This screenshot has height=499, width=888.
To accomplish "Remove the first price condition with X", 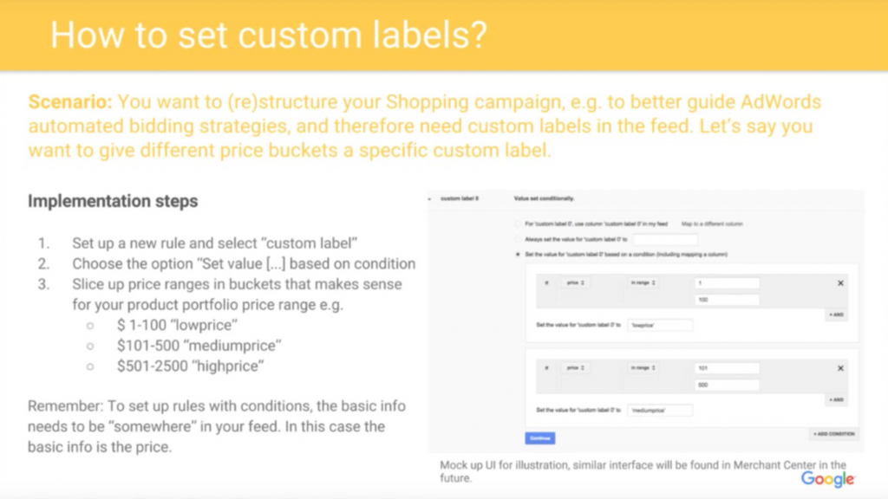I will (840, 283).
